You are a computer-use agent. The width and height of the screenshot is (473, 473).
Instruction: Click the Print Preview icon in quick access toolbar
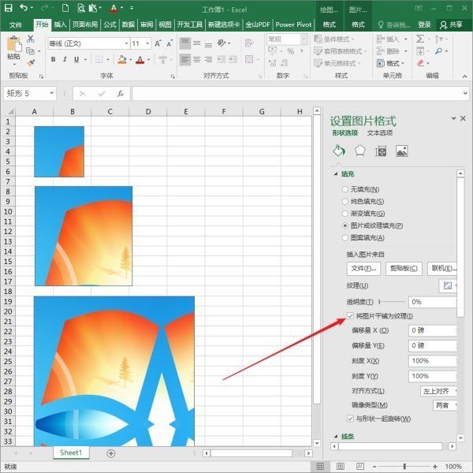(x=81, y=8)
